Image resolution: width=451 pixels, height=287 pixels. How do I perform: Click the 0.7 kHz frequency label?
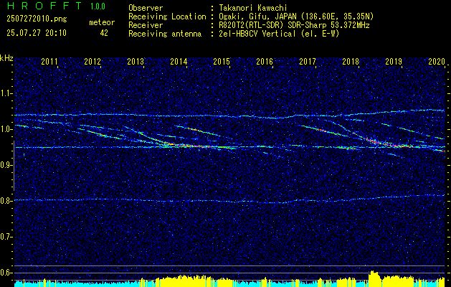pos(6,237)
